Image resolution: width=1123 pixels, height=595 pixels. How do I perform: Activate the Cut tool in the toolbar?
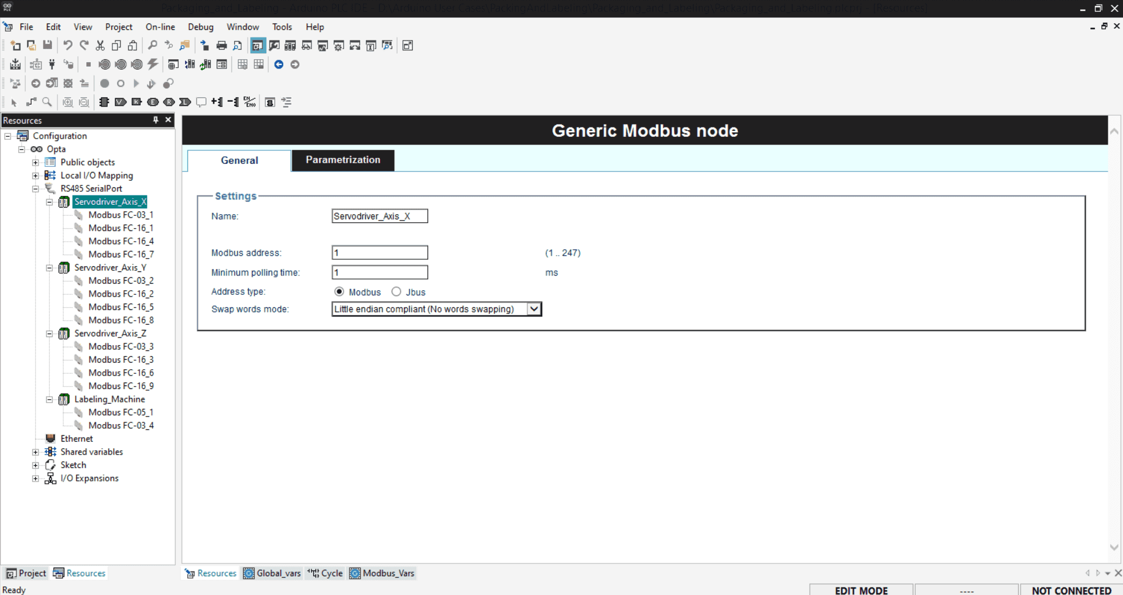click(x=100, y=45)
